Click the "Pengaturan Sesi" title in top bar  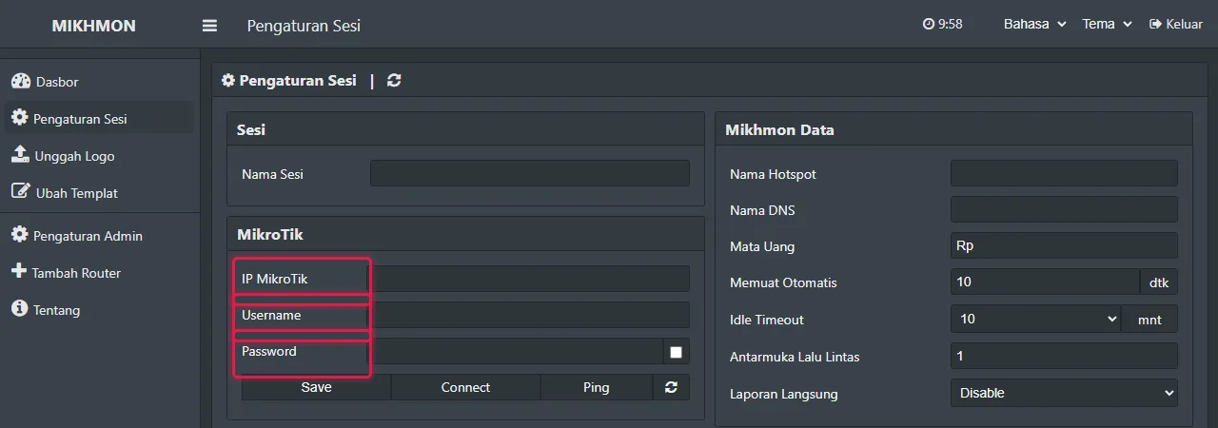pyautogui.click(x=304, y=26)
